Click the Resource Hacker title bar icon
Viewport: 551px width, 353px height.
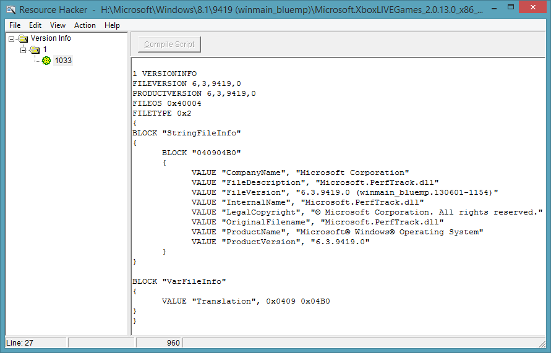[x=11, y=9]
